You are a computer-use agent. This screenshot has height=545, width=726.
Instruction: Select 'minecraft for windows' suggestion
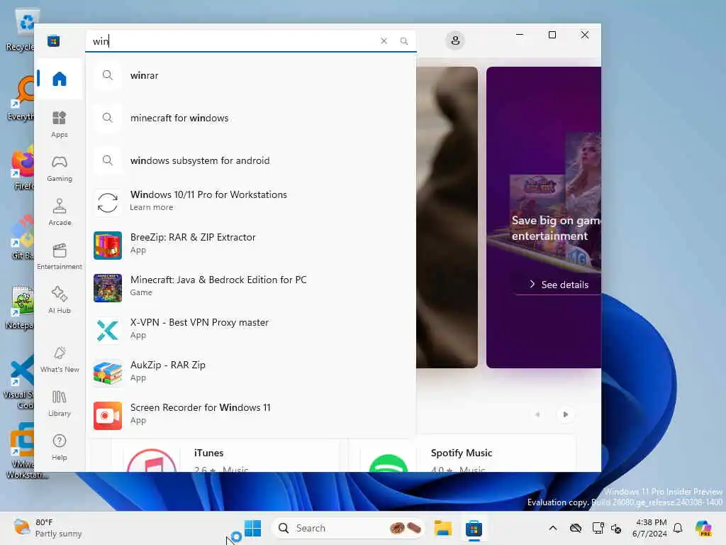(x=250, y=118)
